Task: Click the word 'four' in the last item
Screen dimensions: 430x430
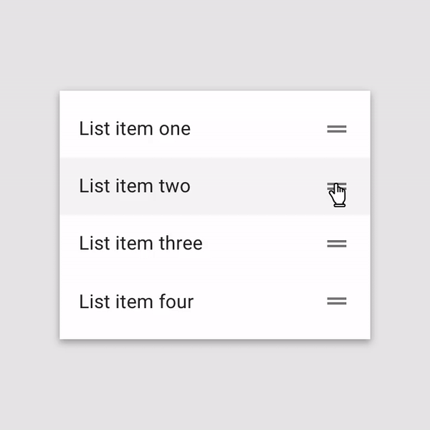Action: coord(176,302)
